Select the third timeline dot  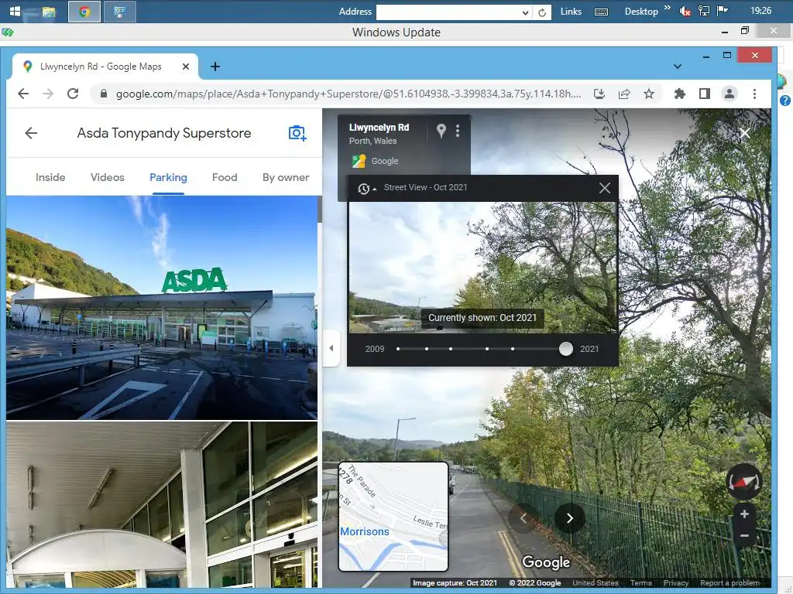451,349
